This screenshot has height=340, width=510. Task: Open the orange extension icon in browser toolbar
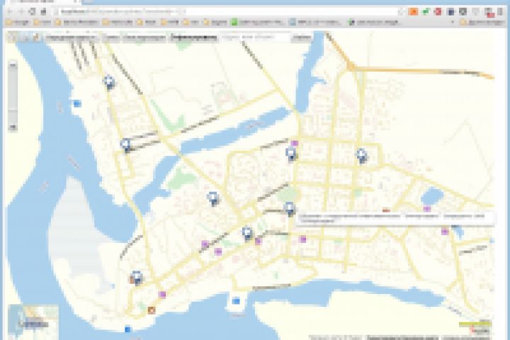click(x=413, y=12)
